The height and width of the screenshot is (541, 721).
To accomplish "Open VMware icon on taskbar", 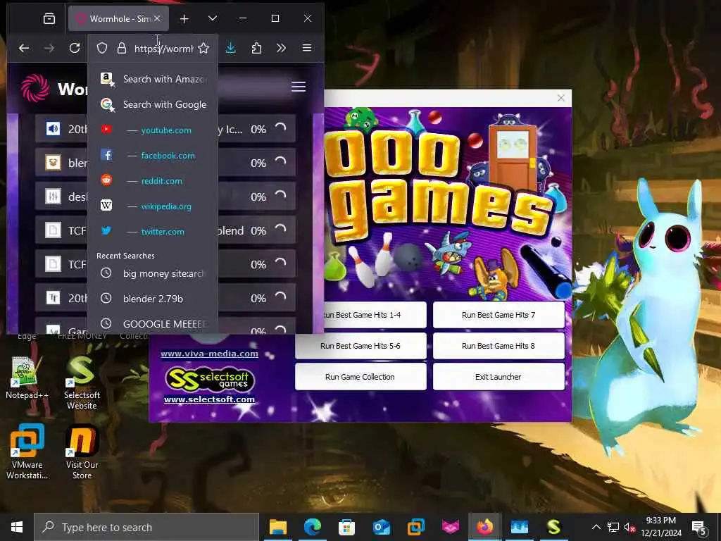I will click(415, 527).
